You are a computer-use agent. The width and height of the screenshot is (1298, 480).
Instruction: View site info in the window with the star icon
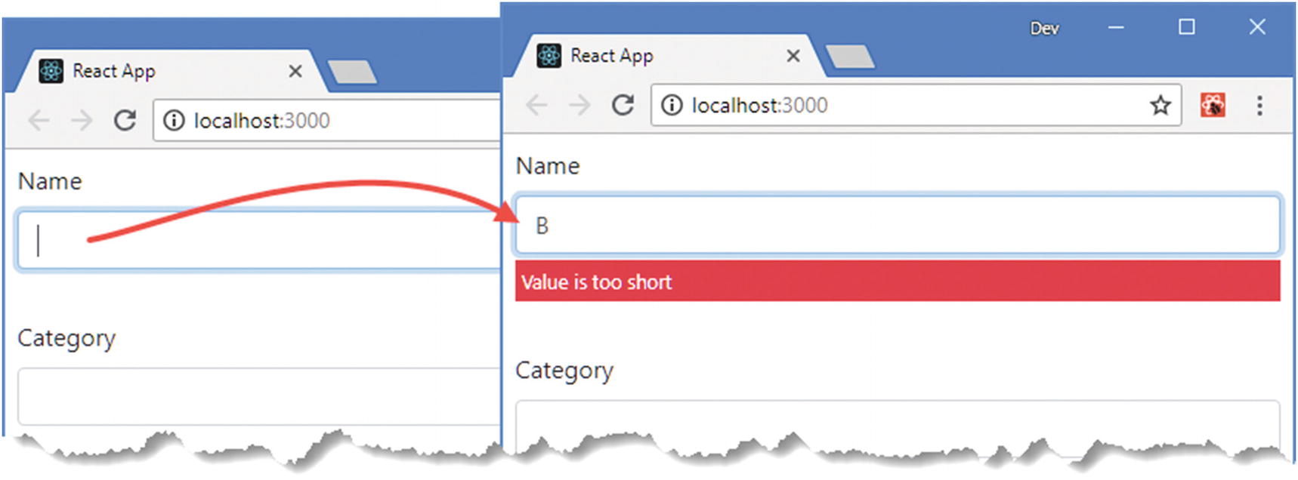coord(672,105)
